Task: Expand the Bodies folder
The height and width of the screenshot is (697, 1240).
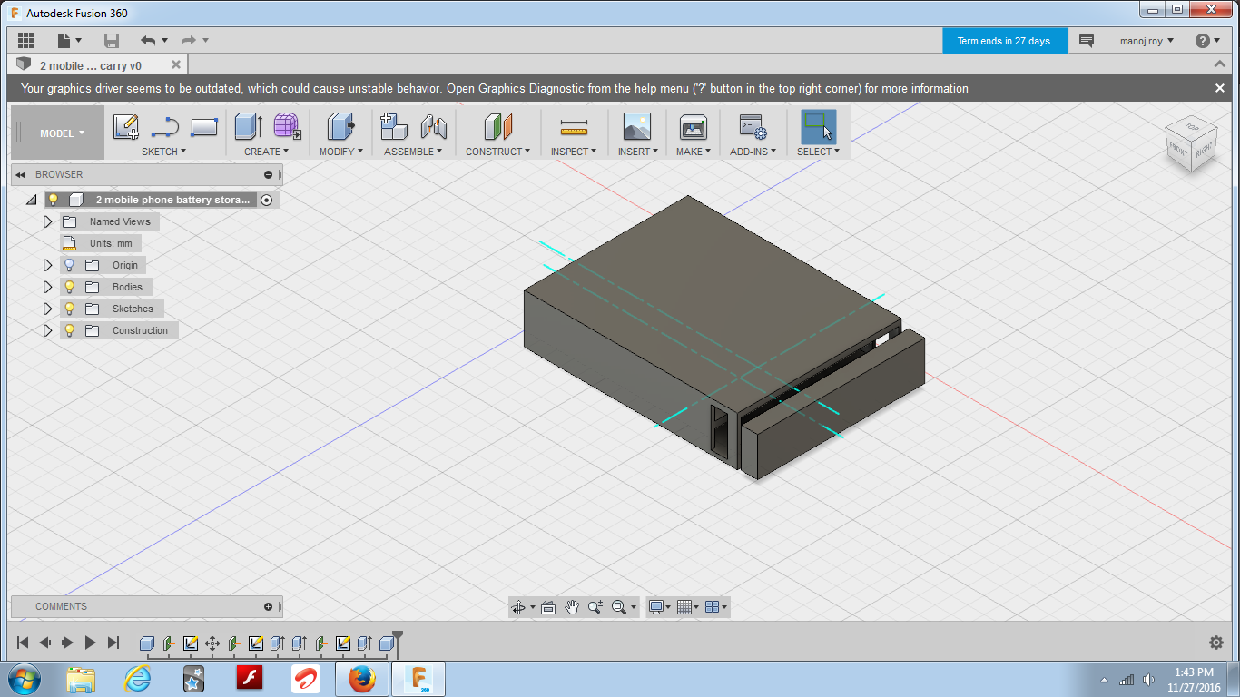Action: [48, 287]
